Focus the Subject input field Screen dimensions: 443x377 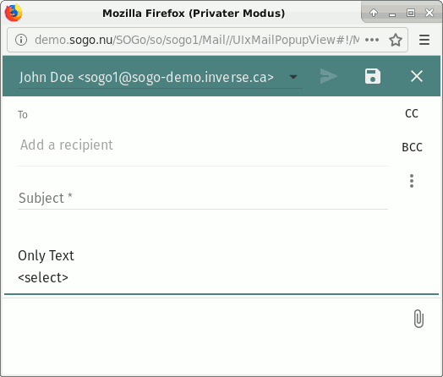click(203, 198)
